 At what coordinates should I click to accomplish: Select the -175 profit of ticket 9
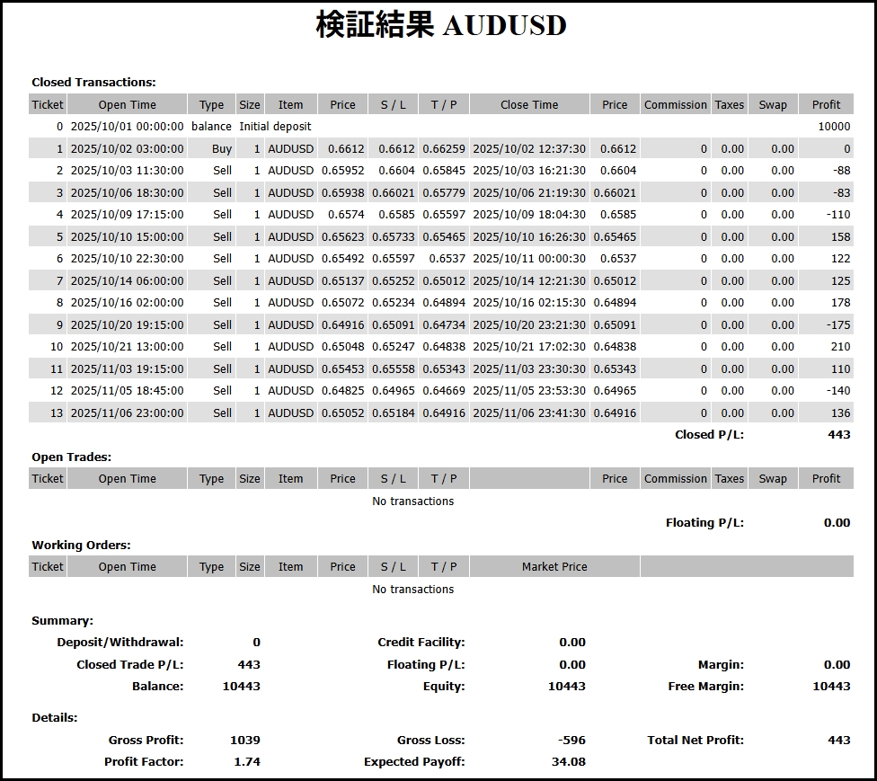pos(837,324)
